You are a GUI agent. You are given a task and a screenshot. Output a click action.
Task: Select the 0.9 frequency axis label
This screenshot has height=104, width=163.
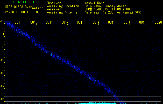tap(2, 60)
